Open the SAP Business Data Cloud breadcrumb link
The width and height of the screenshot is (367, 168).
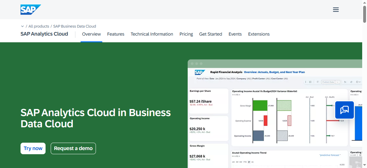pyautogui.click(x=74, y=26)
